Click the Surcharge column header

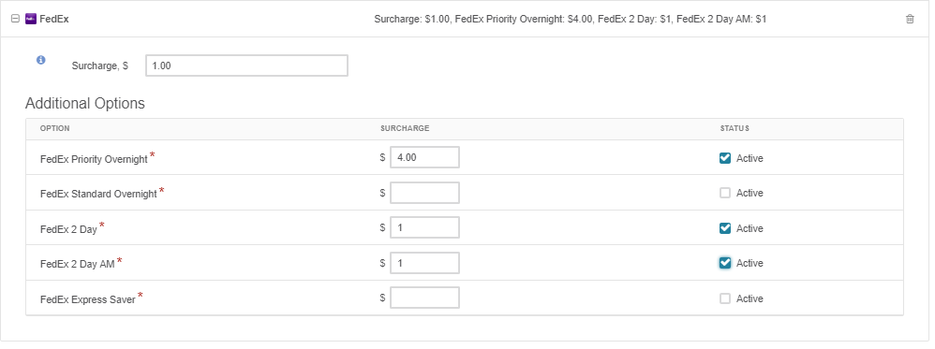point(405,128)
